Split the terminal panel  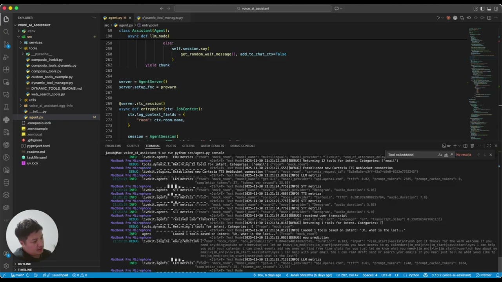[466, 146]
